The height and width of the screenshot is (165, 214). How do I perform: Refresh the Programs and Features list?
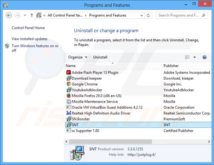click(148, 15)
